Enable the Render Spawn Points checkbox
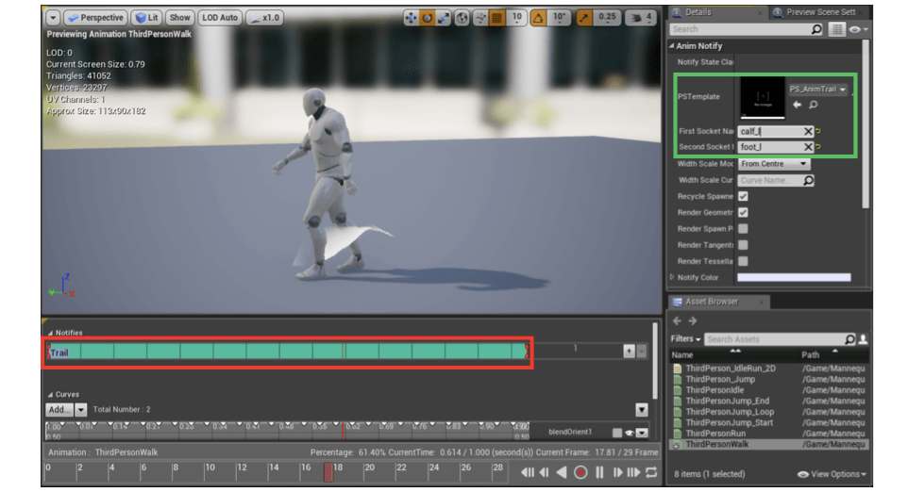Viewport: 908px width, 492px height. pos(743,228)
